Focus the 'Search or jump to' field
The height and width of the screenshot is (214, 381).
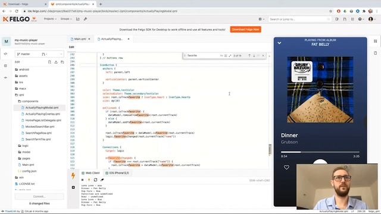point(299,19)
